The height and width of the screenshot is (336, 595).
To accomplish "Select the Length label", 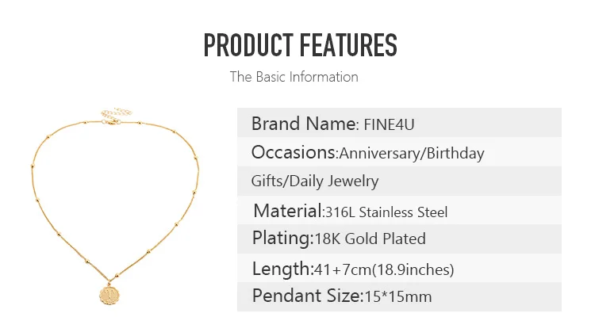I will [282, 269].
